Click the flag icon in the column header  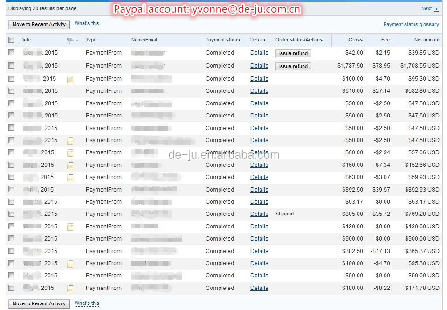point(70,41)
